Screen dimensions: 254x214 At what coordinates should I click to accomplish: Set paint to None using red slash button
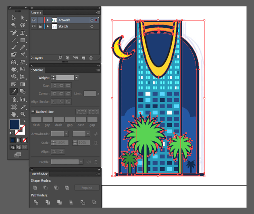click(x=25, y=140)
